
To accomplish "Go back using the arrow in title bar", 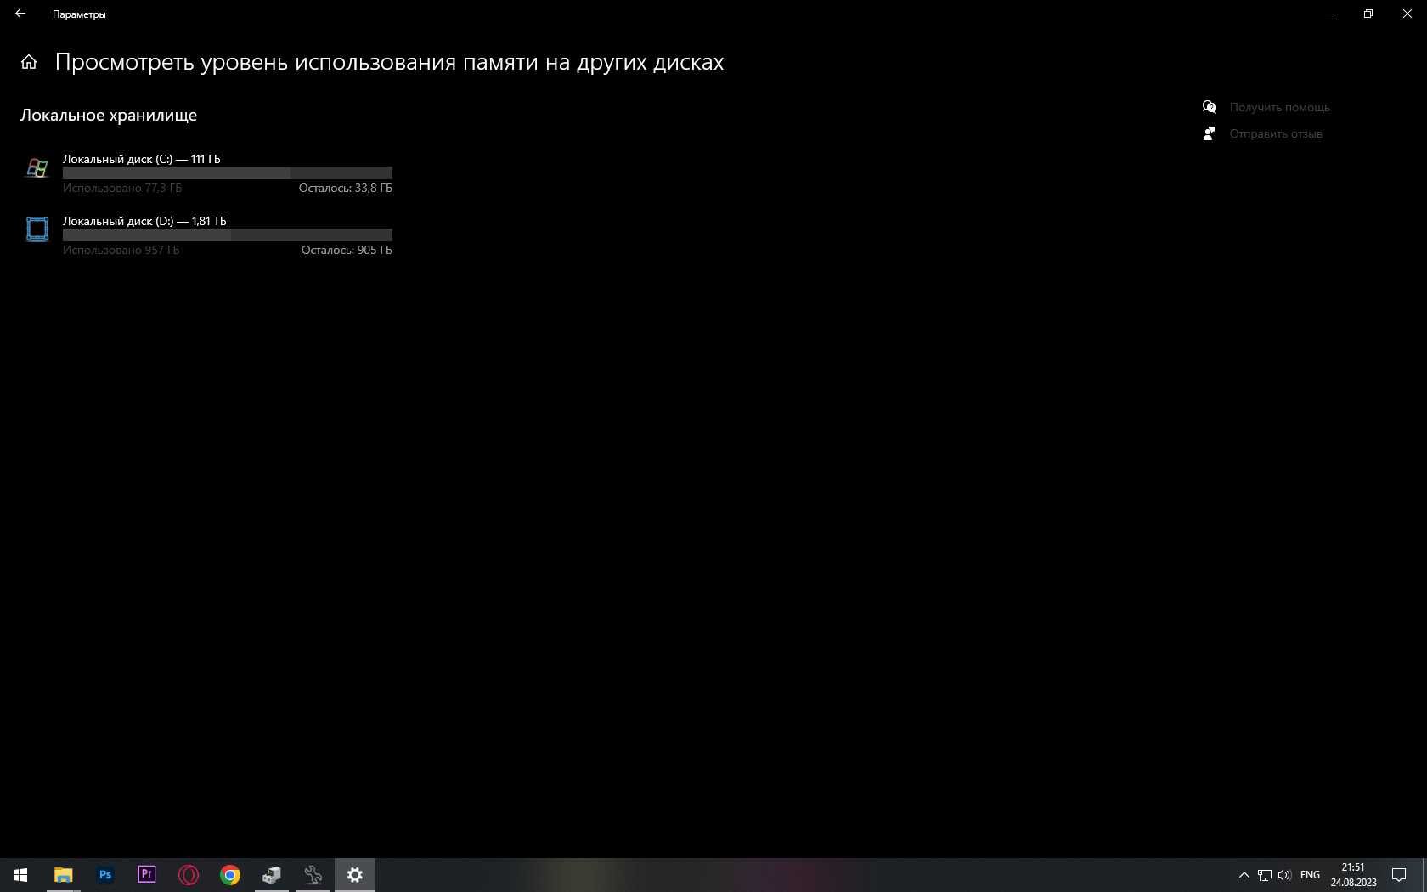I will [20, 14].
